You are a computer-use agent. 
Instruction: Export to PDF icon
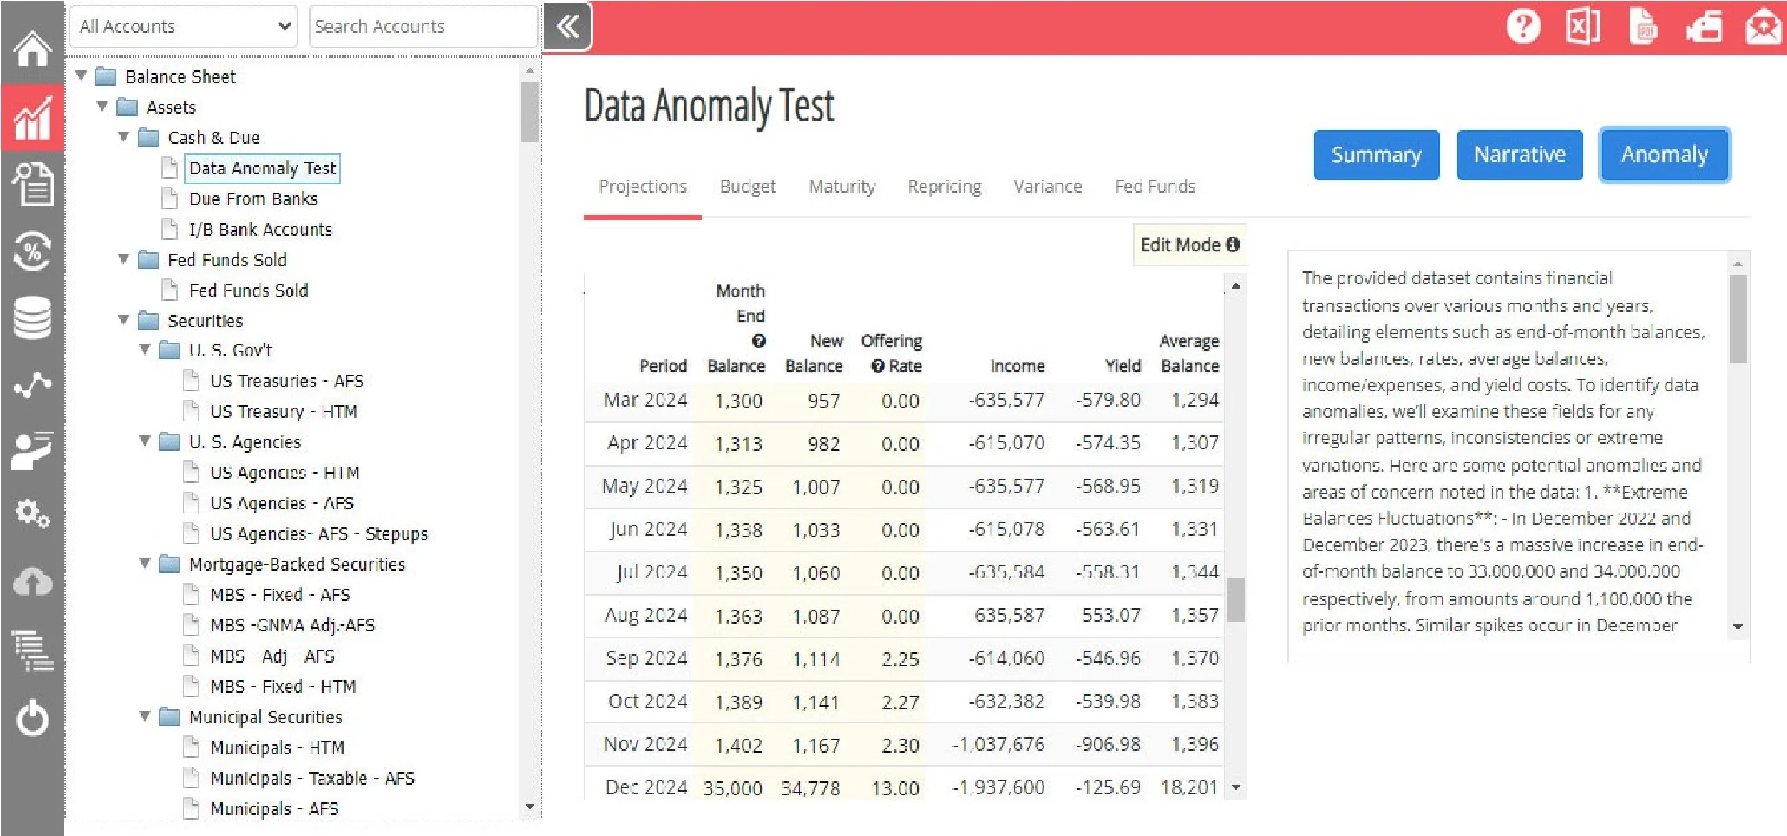pos(1643,26)
